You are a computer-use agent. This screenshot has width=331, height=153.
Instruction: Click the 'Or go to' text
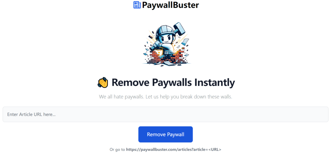click(117, 150)
